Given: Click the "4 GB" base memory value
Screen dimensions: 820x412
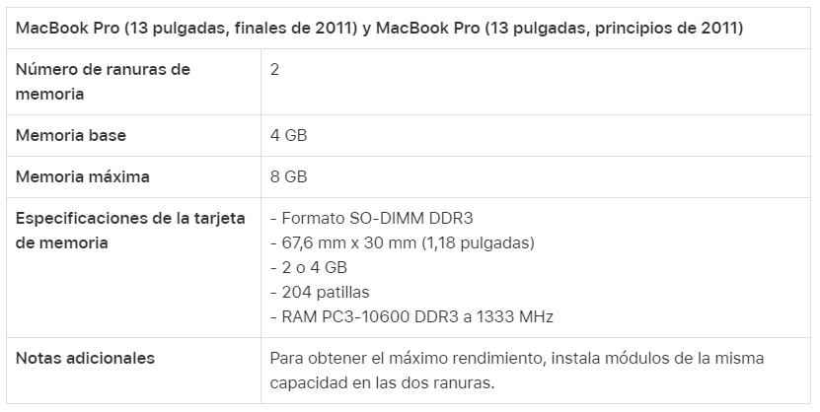Looking at the screenshot, I should [288, 135].
